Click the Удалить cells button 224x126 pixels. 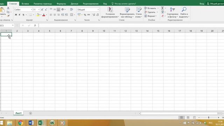150,12
